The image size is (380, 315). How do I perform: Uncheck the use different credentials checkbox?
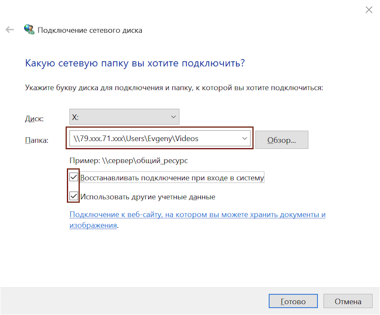click(x=74, y=196)
